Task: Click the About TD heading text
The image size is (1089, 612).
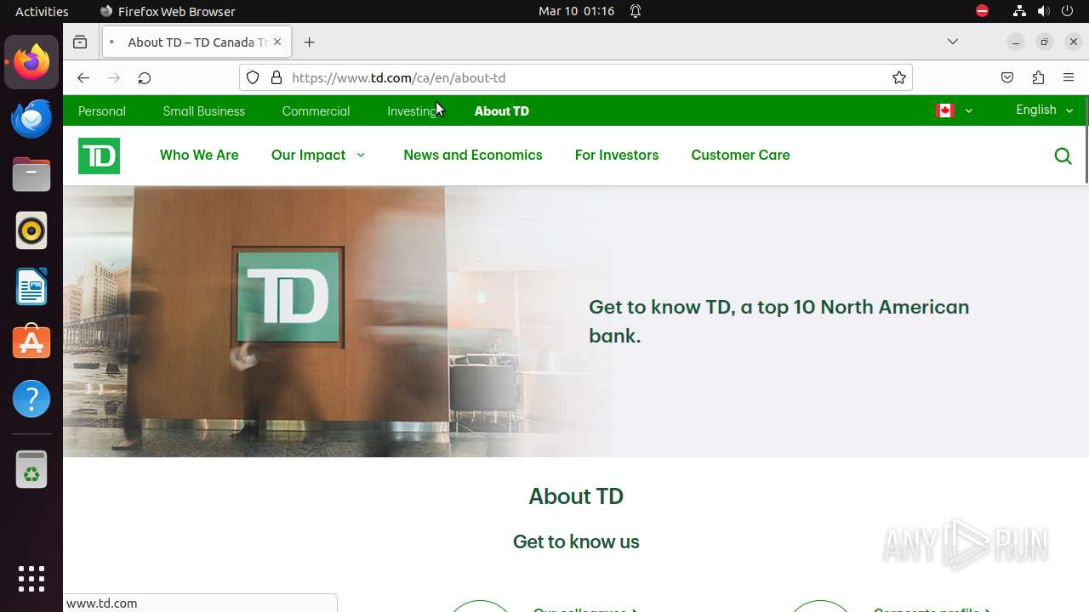Action: (576, 496)
